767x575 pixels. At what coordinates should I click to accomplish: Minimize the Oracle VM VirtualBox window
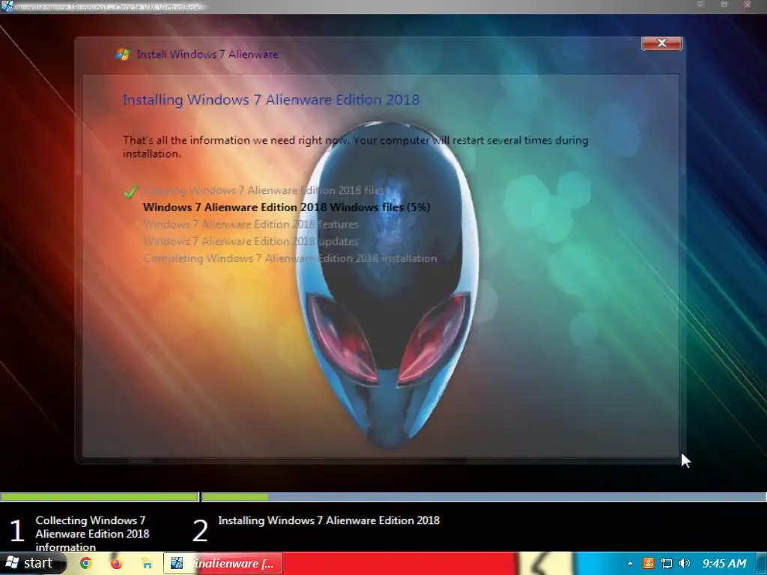[x=700, y=4]
